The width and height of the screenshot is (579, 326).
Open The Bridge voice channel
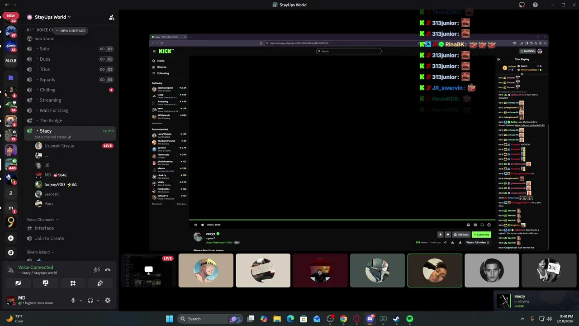[x=71, y=120]
